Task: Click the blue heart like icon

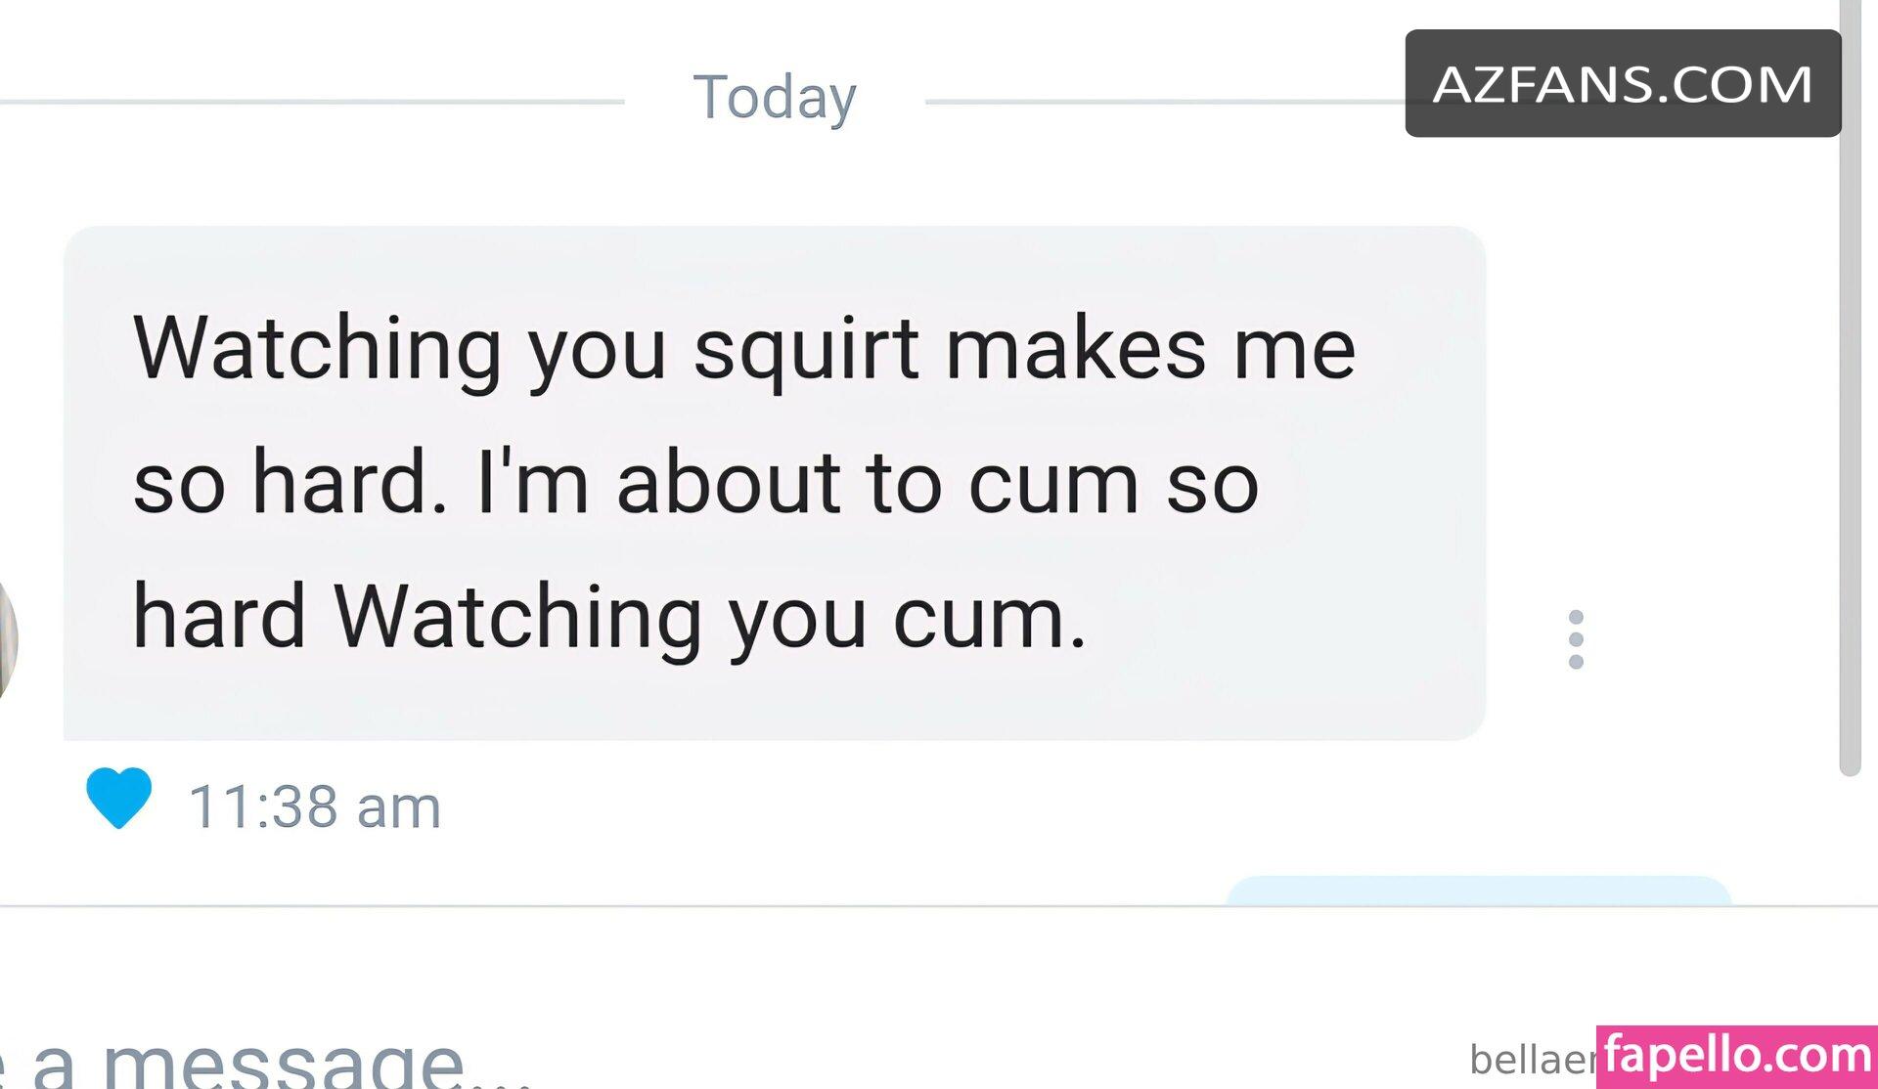Action: 118,798
